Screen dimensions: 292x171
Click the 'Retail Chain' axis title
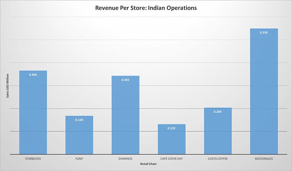(148, 164)
